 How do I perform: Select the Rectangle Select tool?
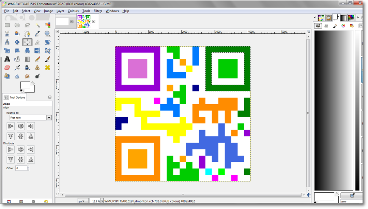click(x=7, y=25)
